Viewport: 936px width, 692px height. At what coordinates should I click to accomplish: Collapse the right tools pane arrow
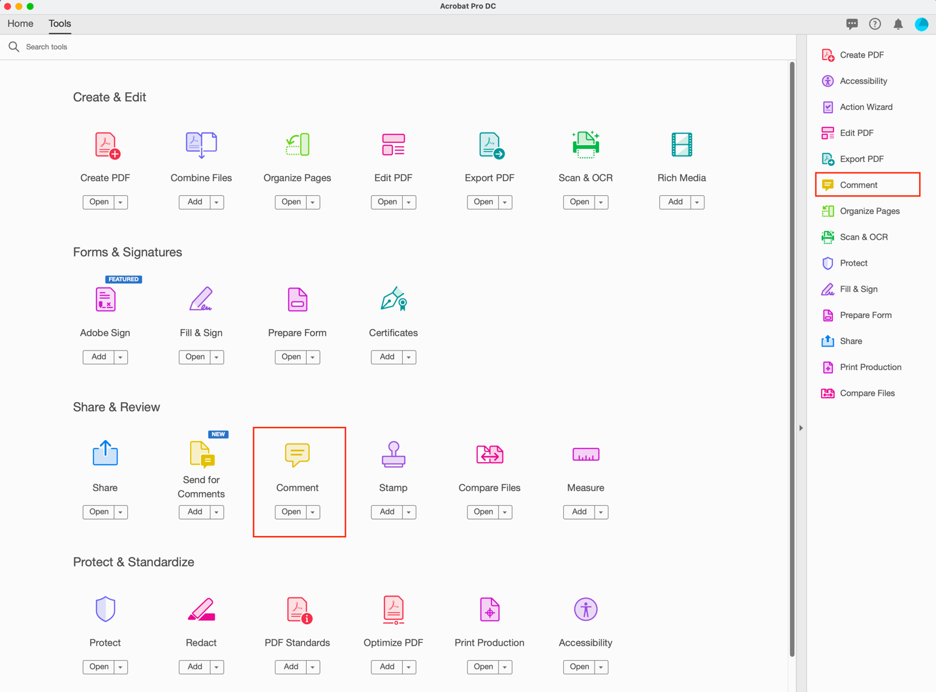[801, 428]
